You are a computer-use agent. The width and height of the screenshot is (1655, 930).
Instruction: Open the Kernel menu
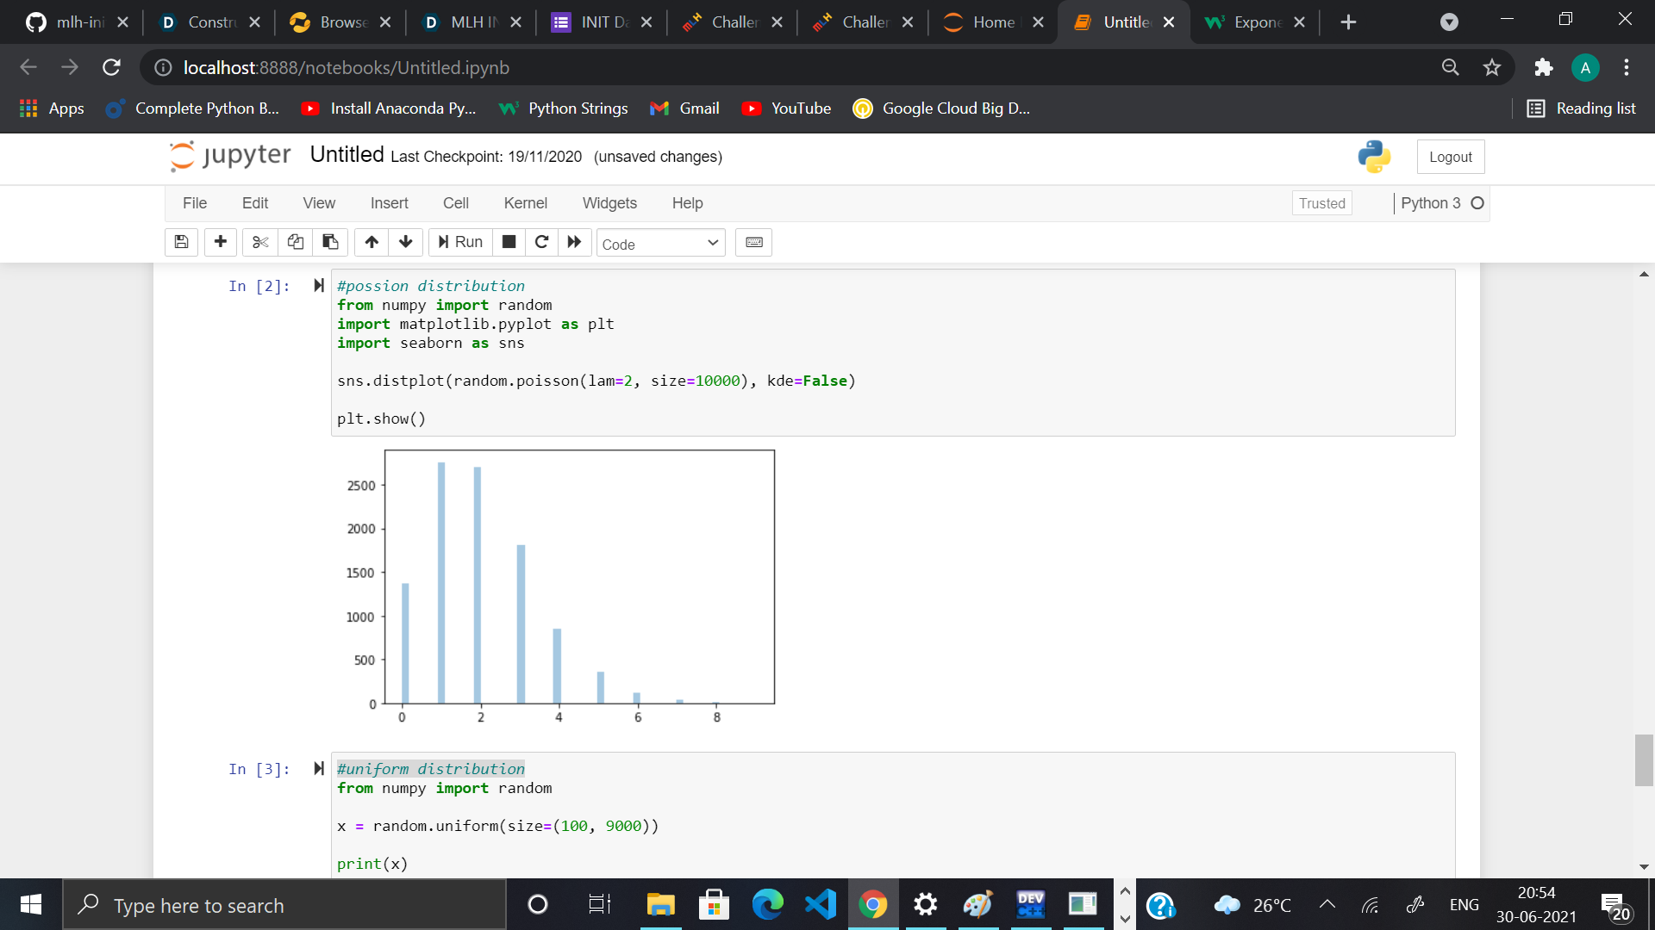(525, 203)
